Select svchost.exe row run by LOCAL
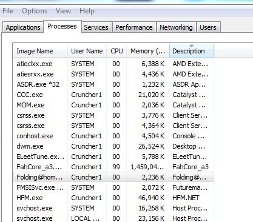This screenshot has height=222, width=253. [113, 218]
